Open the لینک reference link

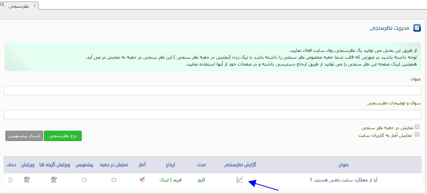[164, 180]
